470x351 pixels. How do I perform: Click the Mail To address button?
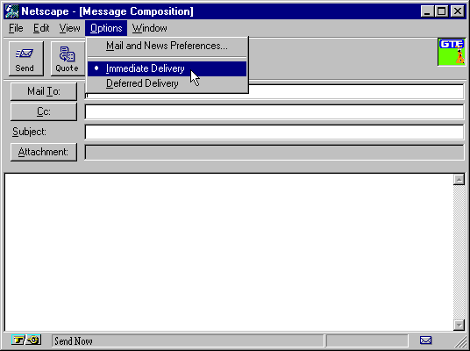click(x=44, y=91)
